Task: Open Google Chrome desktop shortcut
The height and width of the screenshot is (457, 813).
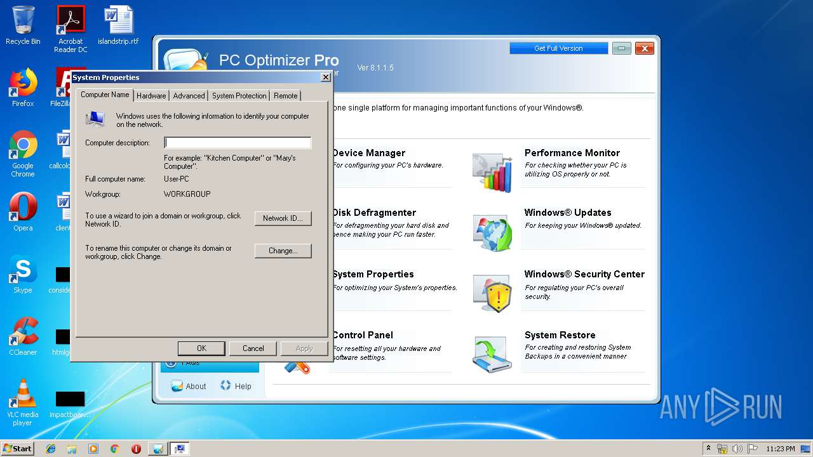Action: click(x=23, y=154)
